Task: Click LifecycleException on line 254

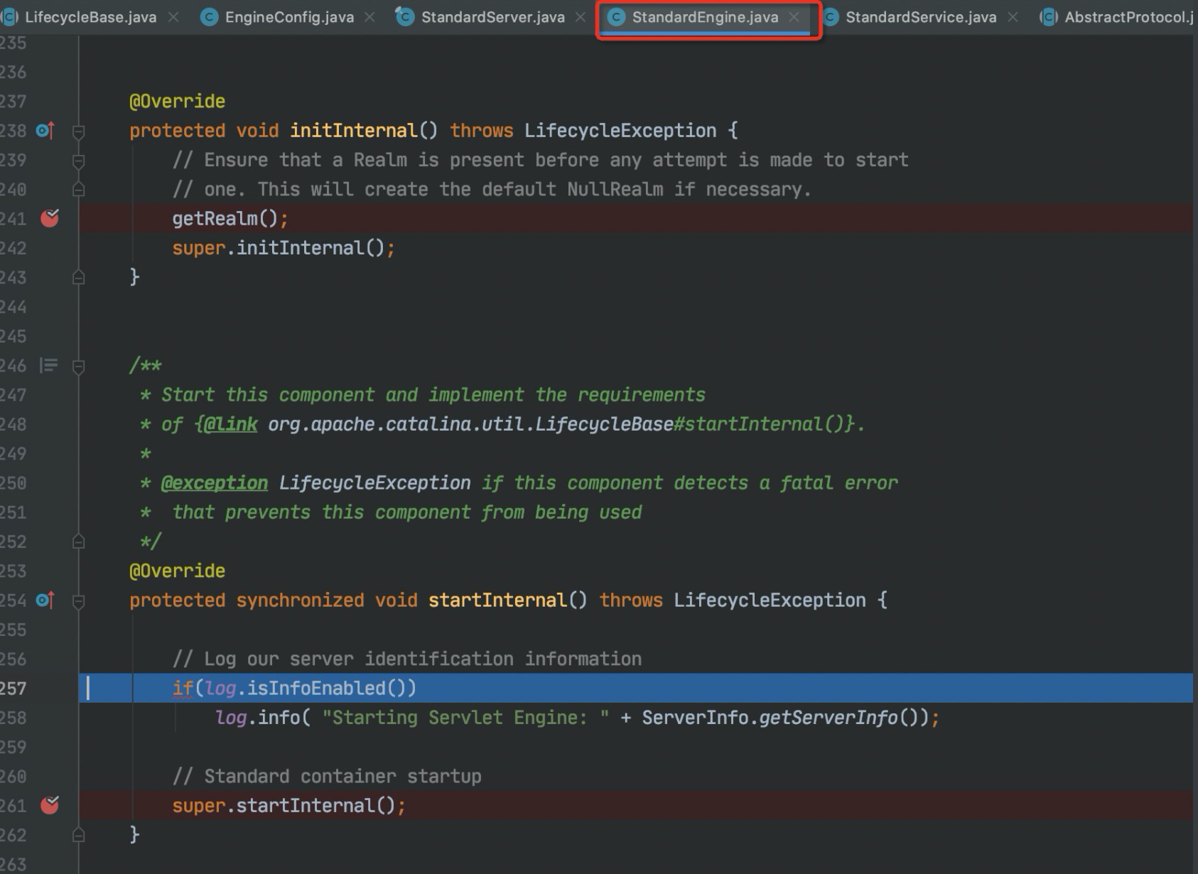Action: pos(770,600)
